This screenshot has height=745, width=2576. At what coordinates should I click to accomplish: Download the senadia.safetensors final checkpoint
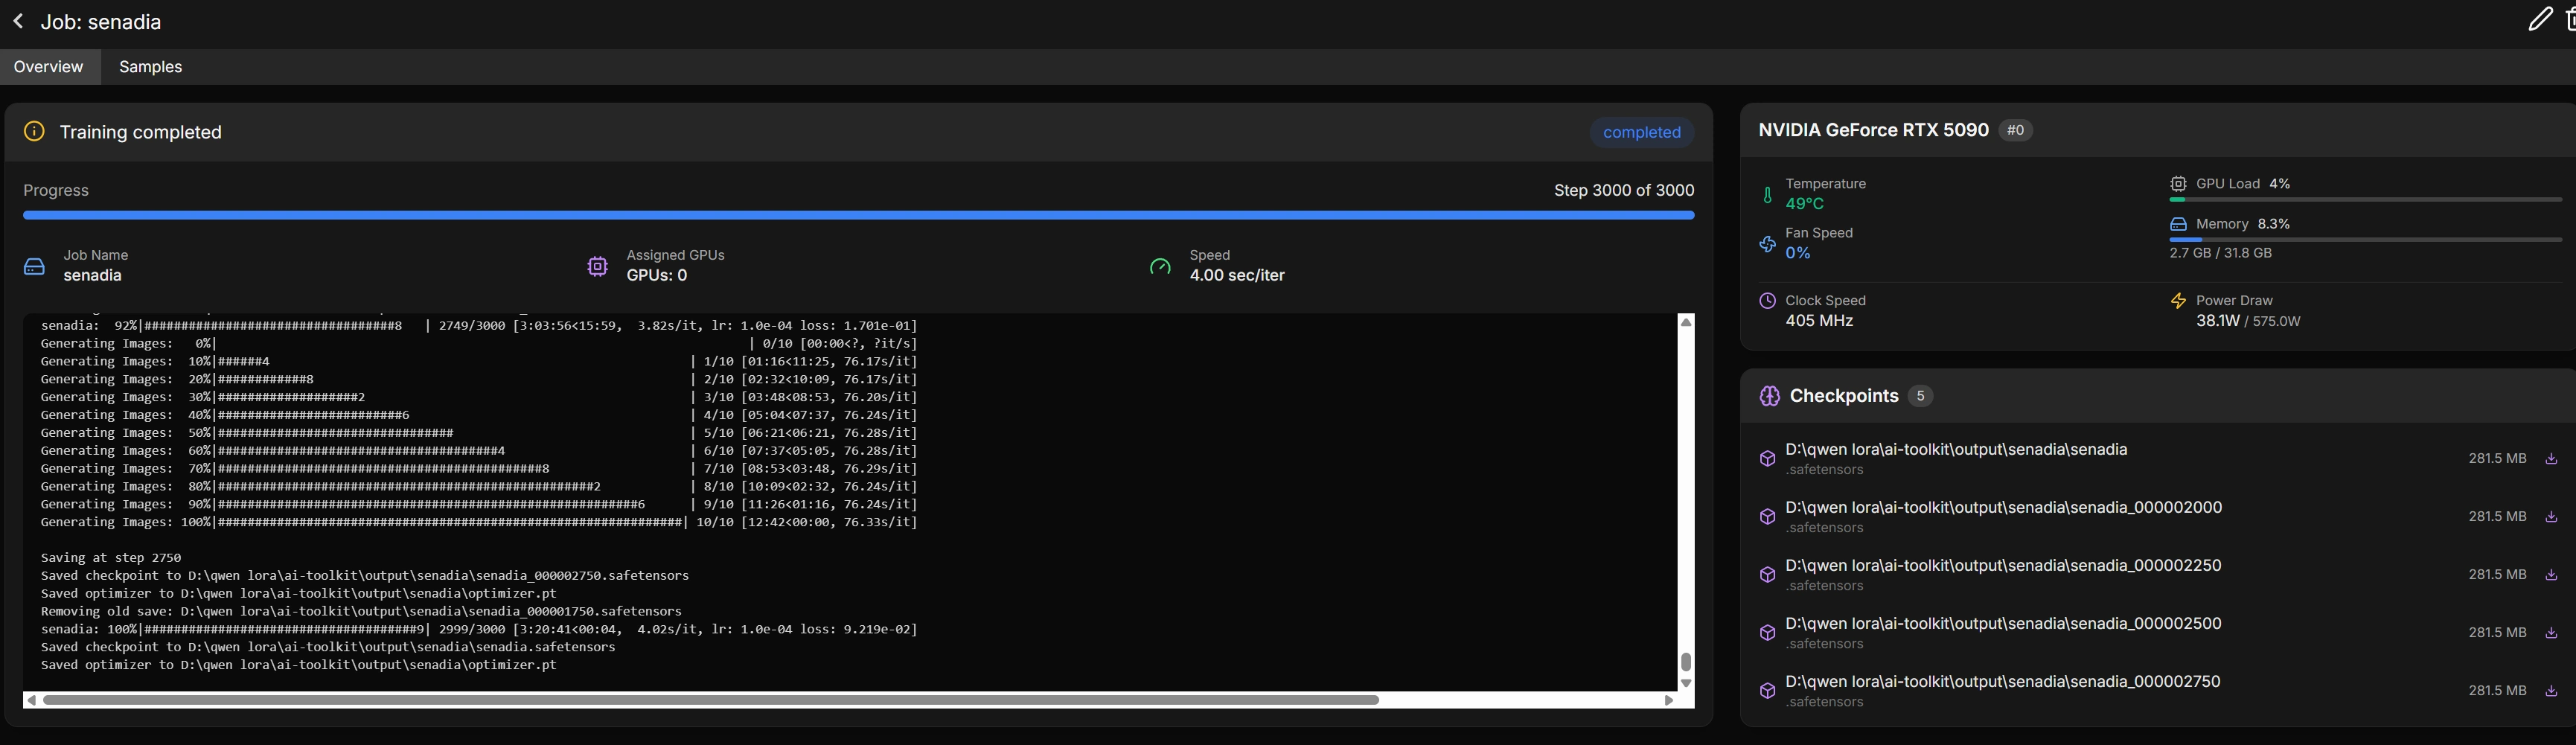click(2551, 459)
